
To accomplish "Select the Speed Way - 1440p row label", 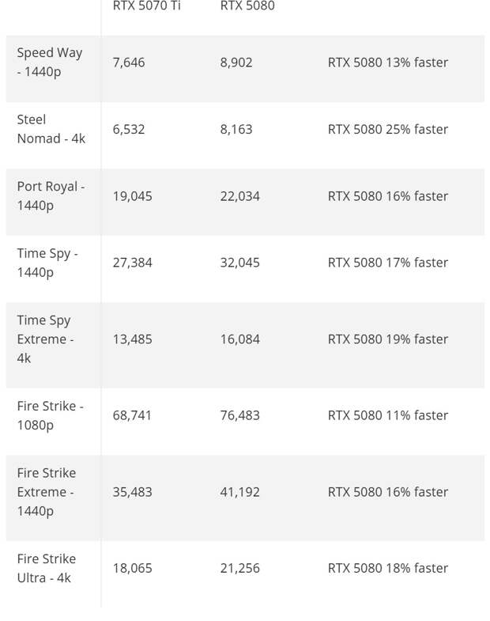I will pyautogui.click(x=50, y=62).
